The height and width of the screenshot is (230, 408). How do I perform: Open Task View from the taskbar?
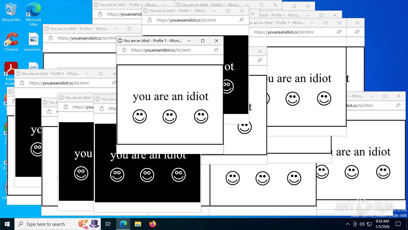pyautogui.click(x=108, y=224)
